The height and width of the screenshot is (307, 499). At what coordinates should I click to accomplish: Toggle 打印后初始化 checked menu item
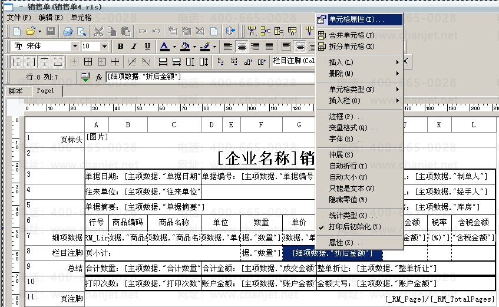click(x=355, y=227)
